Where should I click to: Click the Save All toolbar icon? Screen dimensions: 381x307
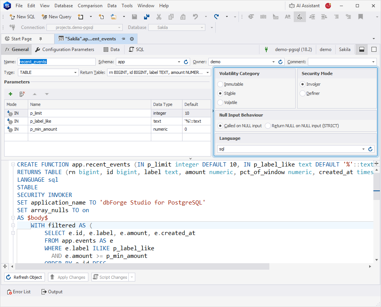[147, 17]
